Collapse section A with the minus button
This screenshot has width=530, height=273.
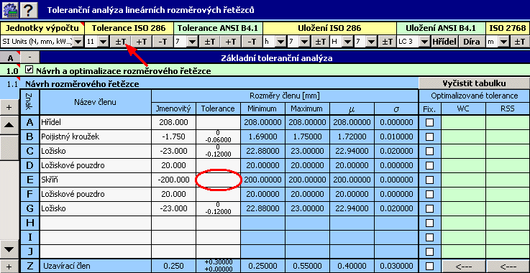coord(30,57)
